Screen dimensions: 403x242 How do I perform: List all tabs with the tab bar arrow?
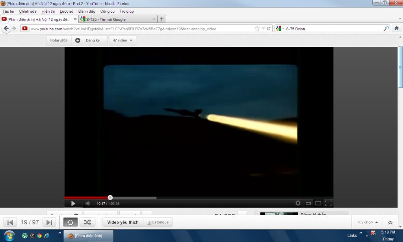point(400,19)
